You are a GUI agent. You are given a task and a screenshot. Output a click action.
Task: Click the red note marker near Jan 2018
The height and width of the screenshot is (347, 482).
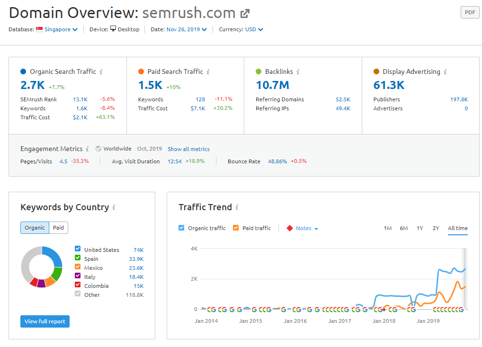tap(384, 310)
